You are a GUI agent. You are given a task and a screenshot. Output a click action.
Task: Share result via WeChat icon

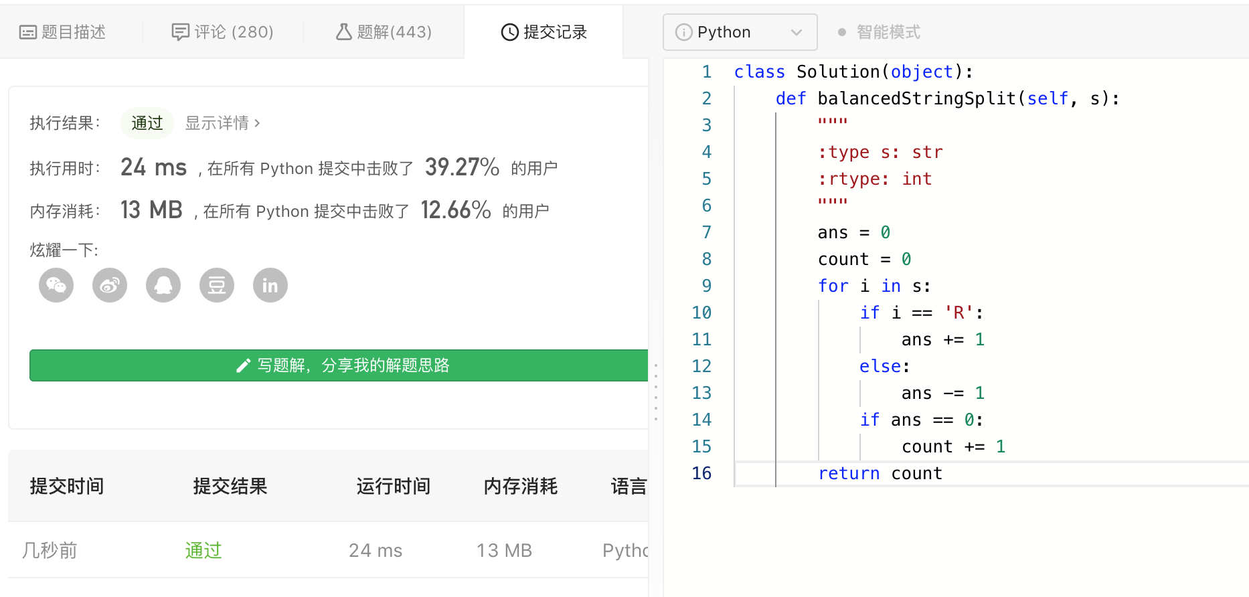point(56,286)
